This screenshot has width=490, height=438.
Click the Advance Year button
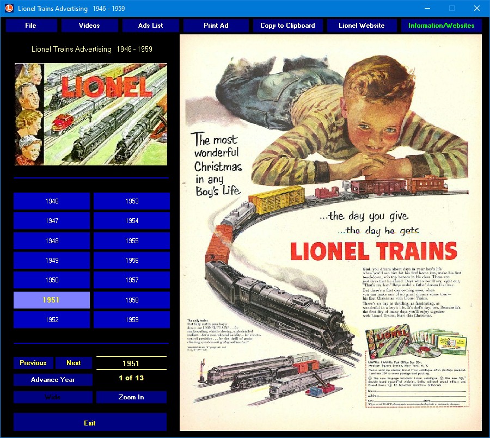[53, 380]
